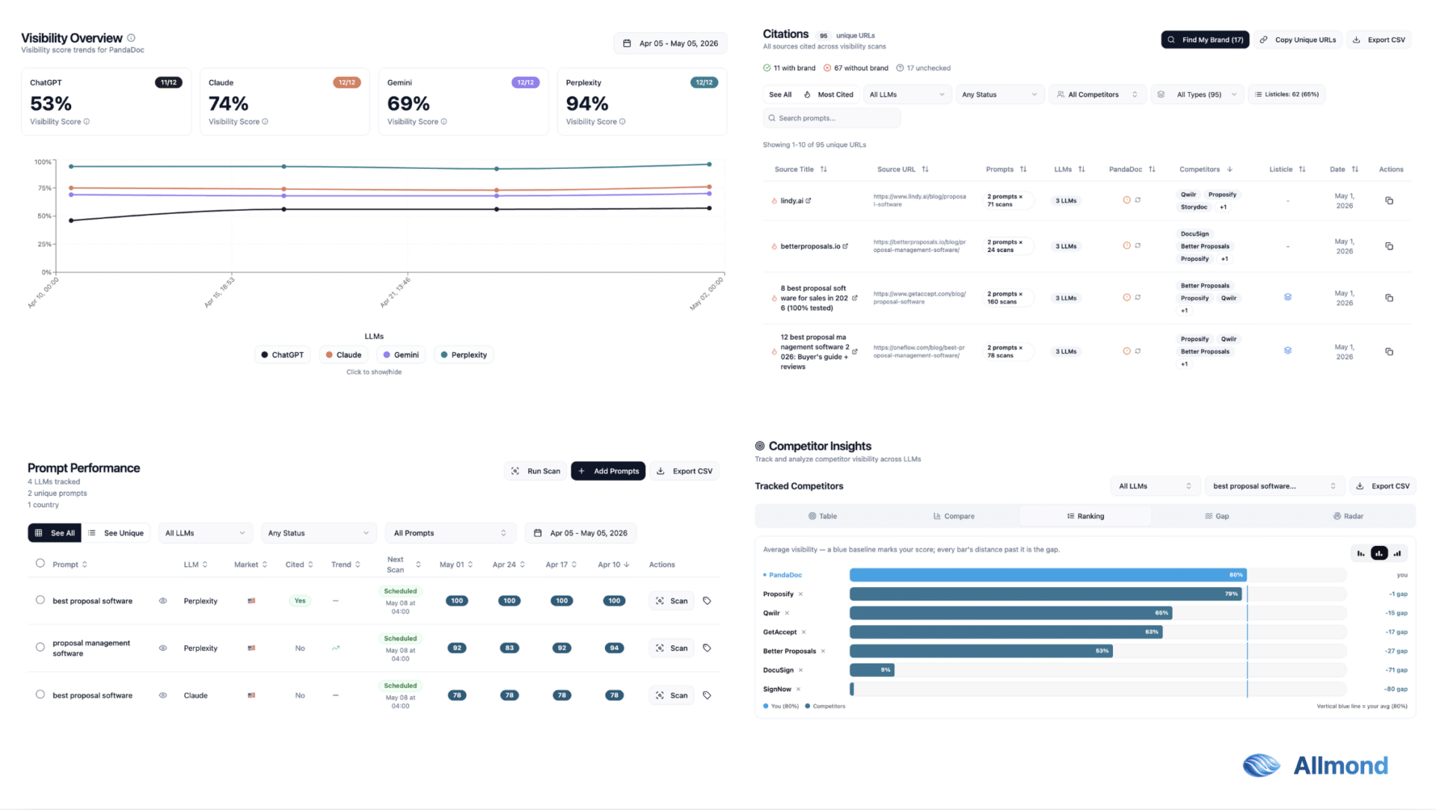Viewport: 1436px width, 810px height.
Task: Click info icon under Perplexity Visibility Score
Action: [x=622, y=122]
